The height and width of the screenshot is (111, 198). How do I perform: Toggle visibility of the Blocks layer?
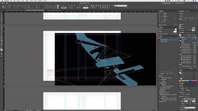coord(159,15)
